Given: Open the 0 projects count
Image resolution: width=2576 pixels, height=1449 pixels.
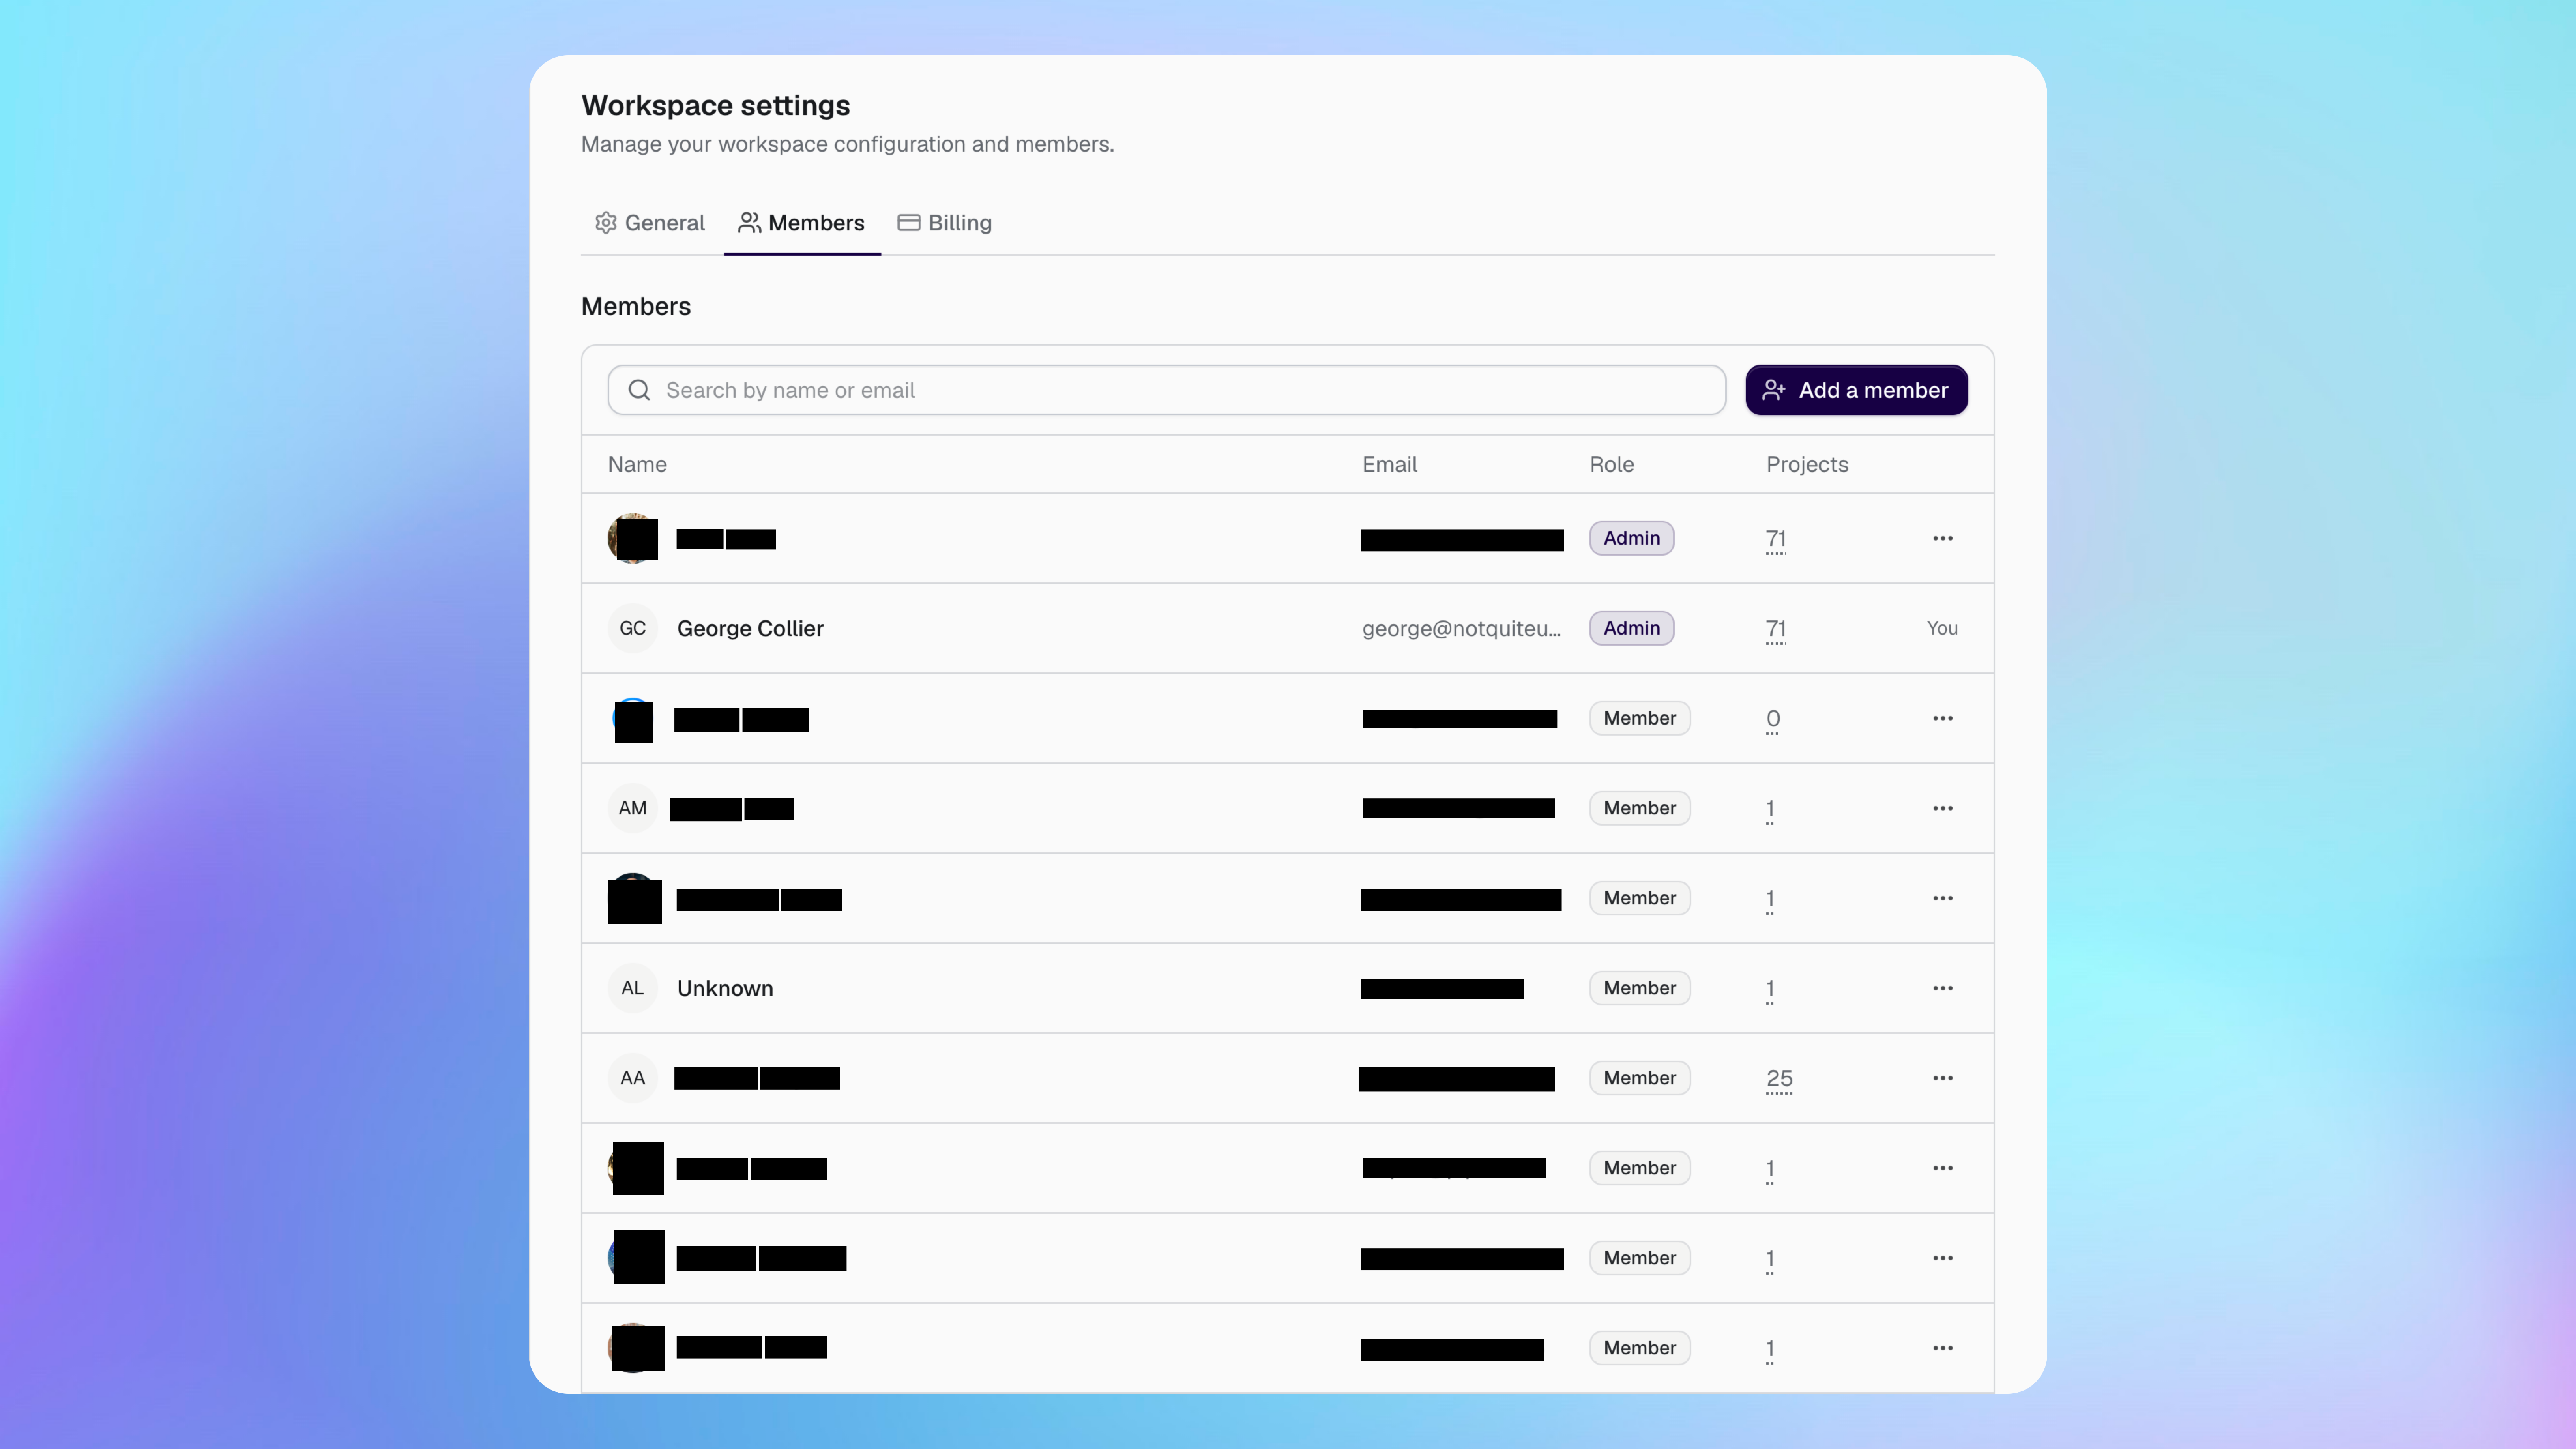Looking at the screenshot, I should point(1773,718).
